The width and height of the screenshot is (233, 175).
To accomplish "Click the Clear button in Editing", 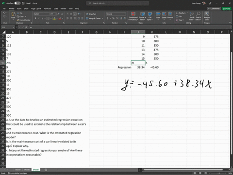I will [x=180, y=20].
